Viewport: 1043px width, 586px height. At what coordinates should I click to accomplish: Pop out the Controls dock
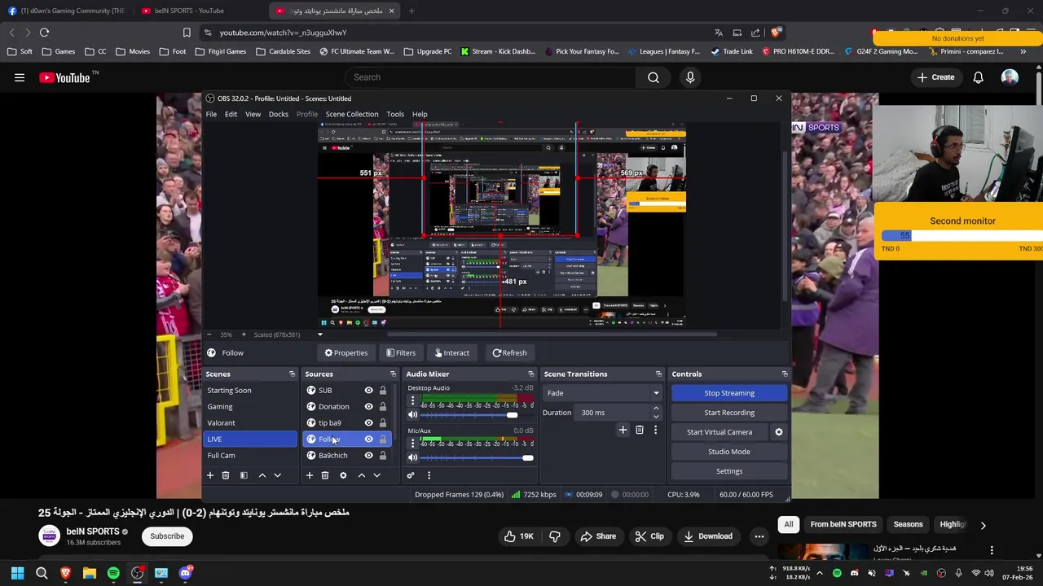click(x=785, y=374)
